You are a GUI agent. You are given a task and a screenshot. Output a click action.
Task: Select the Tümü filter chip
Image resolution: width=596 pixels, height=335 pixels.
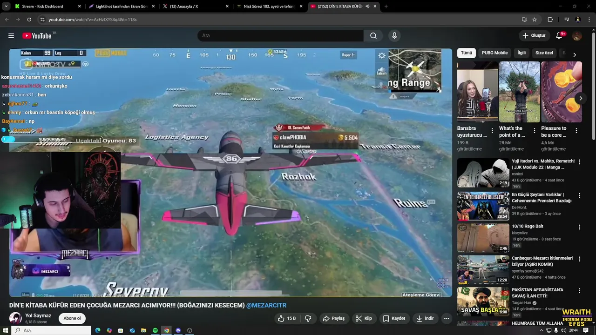coord(467,53)
